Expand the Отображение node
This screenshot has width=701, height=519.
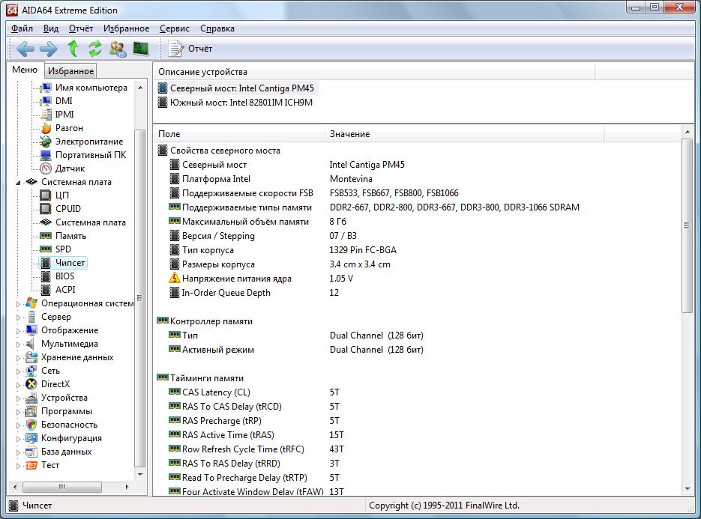click(x=18, y=330)
